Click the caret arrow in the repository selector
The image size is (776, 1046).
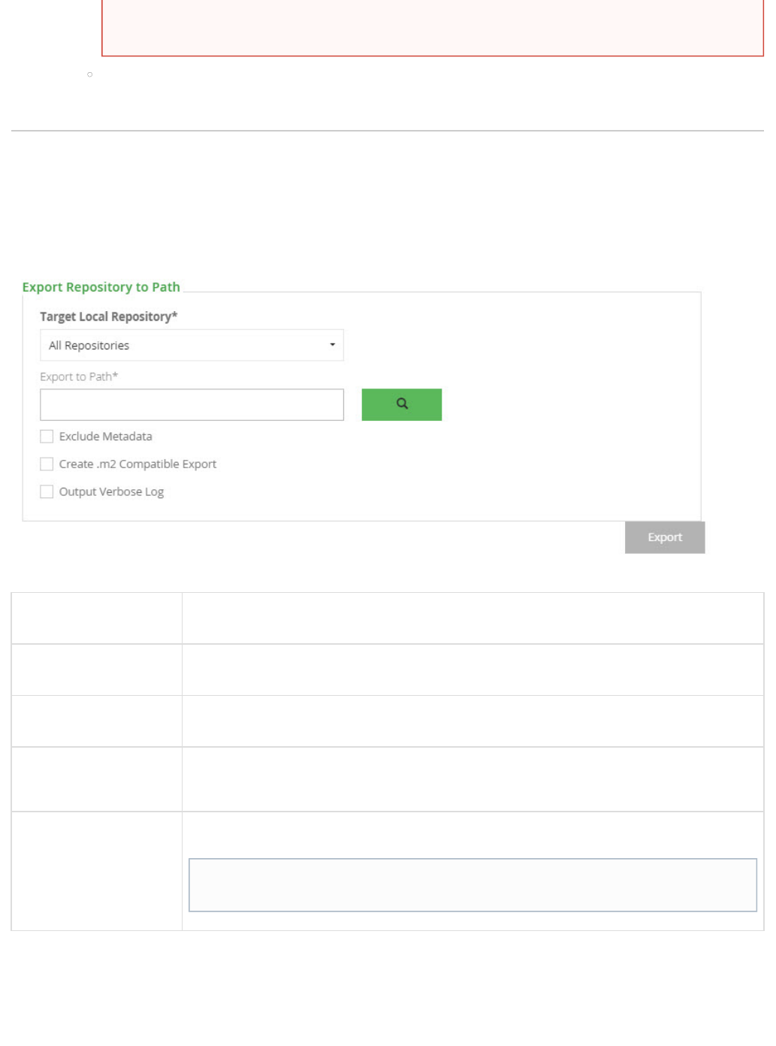(x=332, y=345)
